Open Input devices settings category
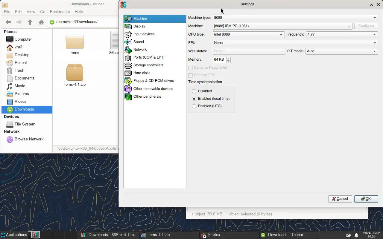Screen dimensions: 383x239 pyautogui.click(x=155, y=34)
